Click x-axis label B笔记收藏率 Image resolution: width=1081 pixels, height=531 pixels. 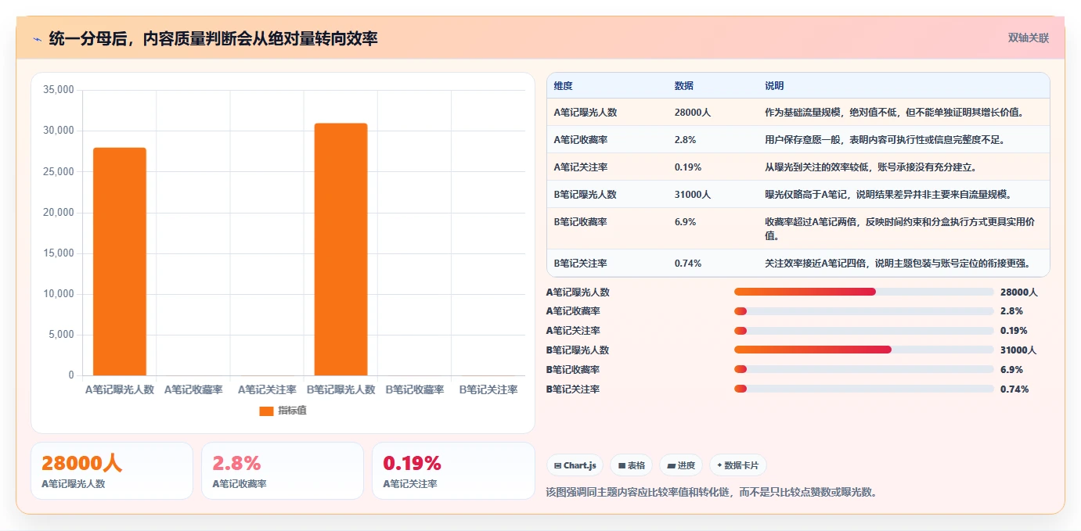[415, 389]
